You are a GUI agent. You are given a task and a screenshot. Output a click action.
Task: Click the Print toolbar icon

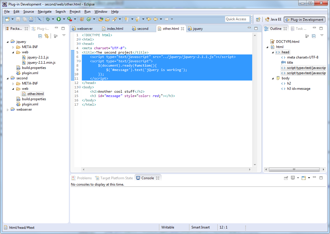point(31,19)
